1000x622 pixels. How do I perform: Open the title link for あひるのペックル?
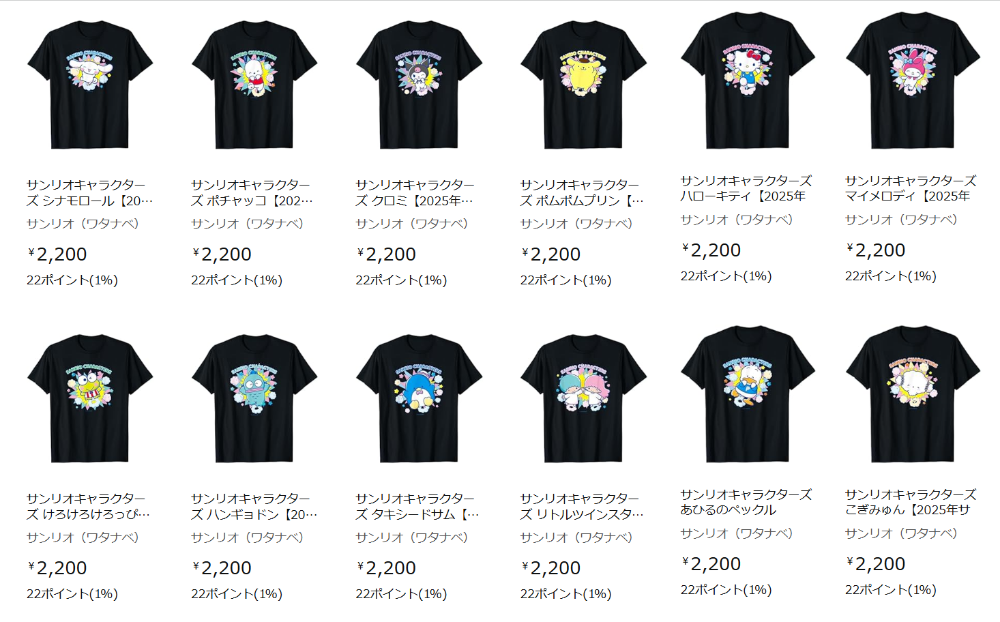[x=746, y=502]
